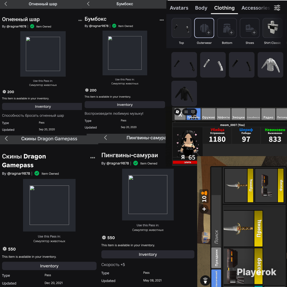This screenshot has width=287, height=287.
Task: Select the small Принц knife card
Action: (239, 185)
